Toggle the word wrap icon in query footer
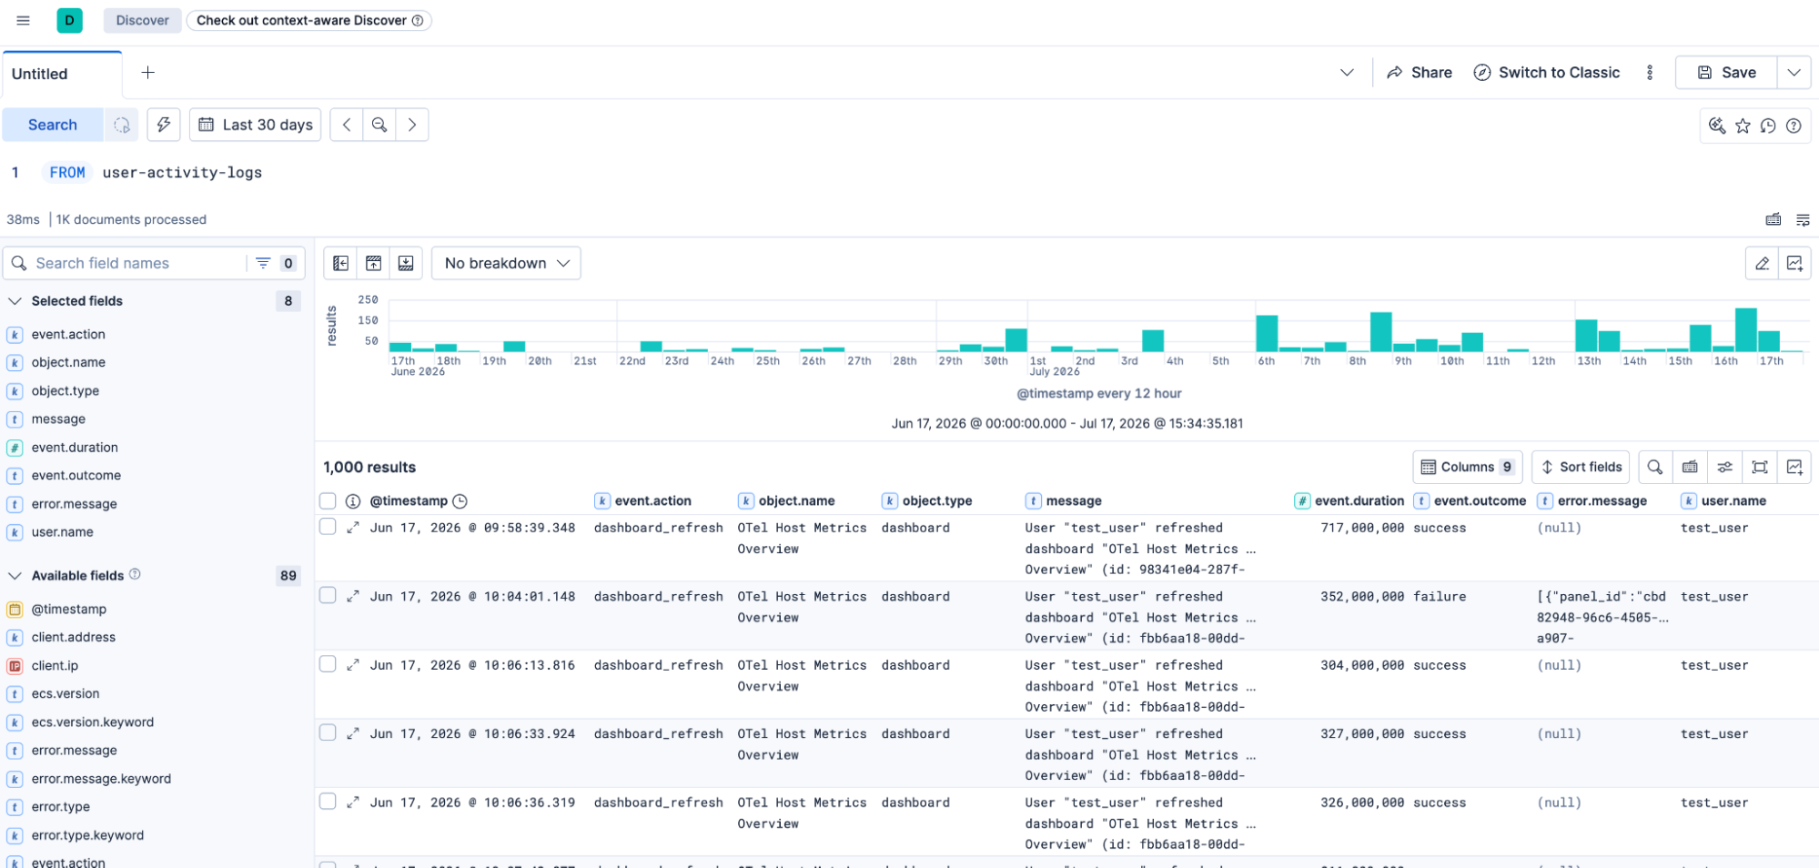The height and width of the screenshot is (868, 1819). click(x=1803, y=219)
